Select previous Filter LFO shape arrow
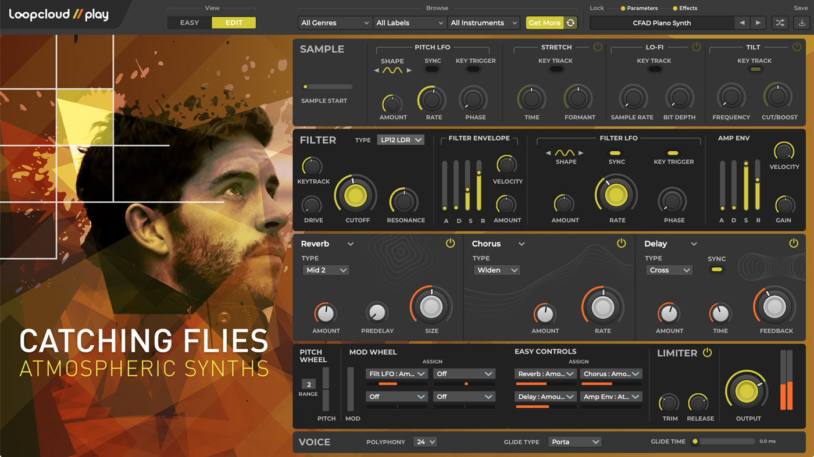814x457 pixels. (548, 153)
